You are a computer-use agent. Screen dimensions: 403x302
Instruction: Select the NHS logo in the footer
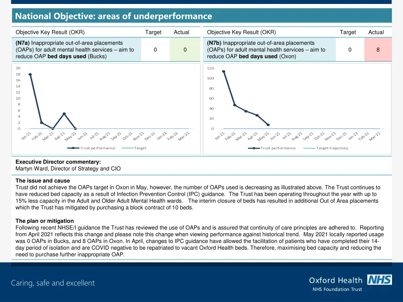point(379,280)
